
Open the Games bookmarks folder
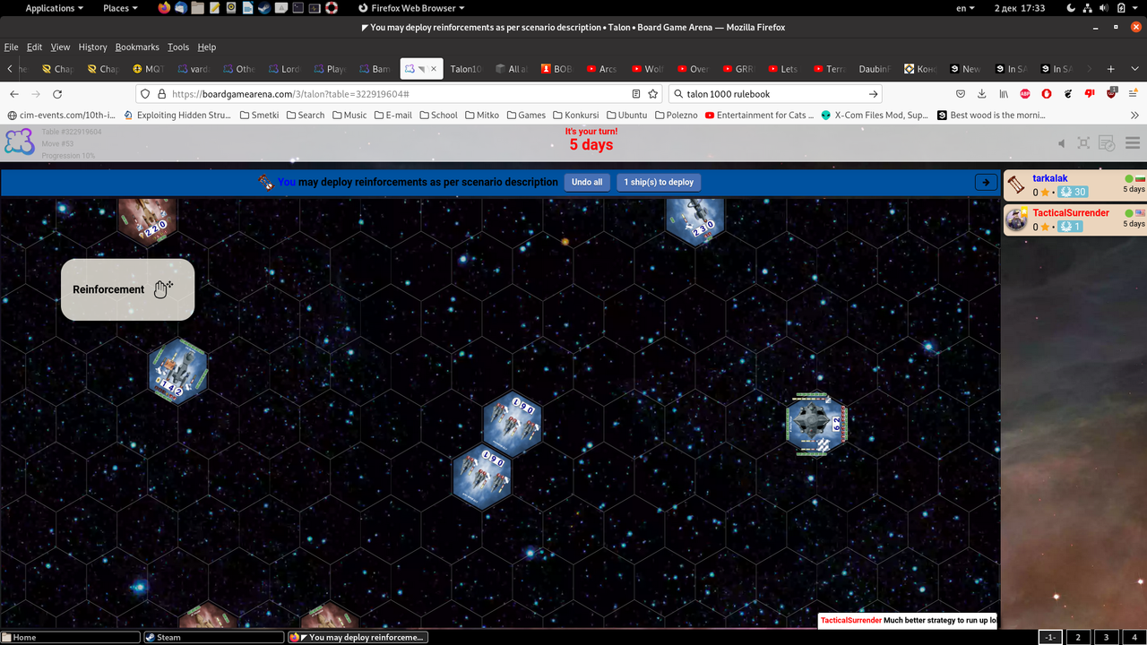tap(525, 115)
